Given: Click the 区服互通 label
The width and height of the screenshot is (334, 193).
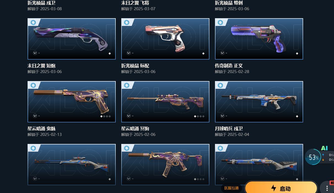Looking at the screenshot, I should pos(231,188).
